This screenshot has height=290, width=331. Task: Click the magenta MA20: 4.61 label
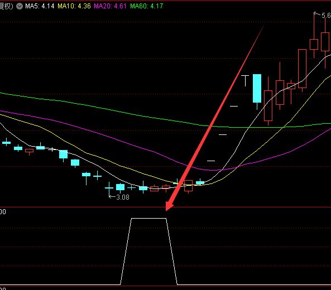110,6
